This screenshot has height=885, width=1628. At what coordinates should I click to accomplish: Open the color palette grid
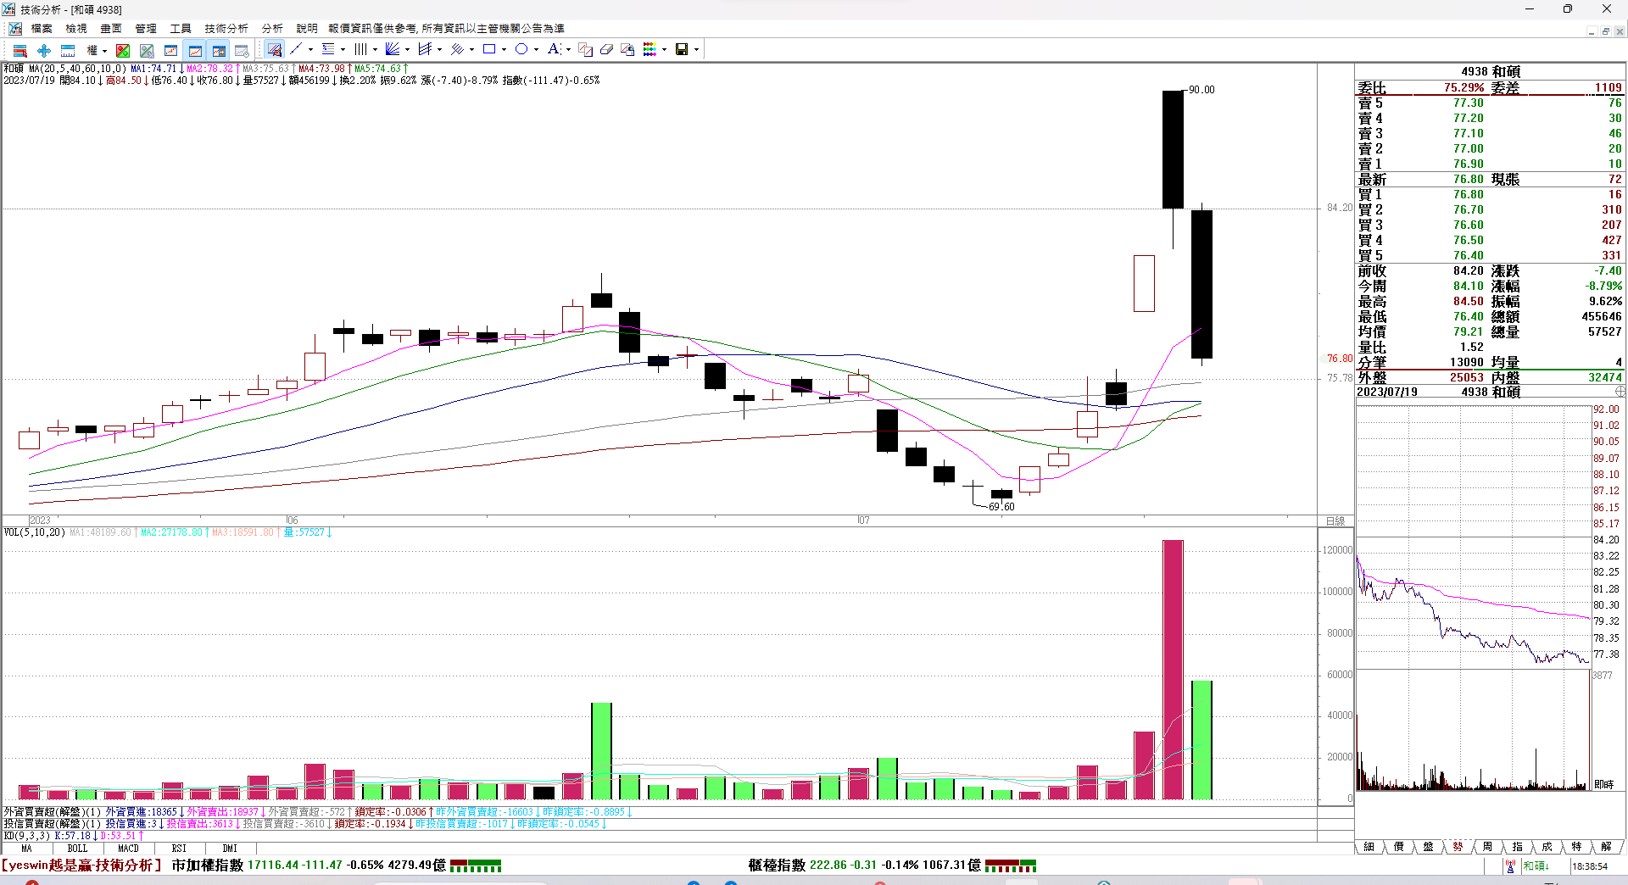650,50
